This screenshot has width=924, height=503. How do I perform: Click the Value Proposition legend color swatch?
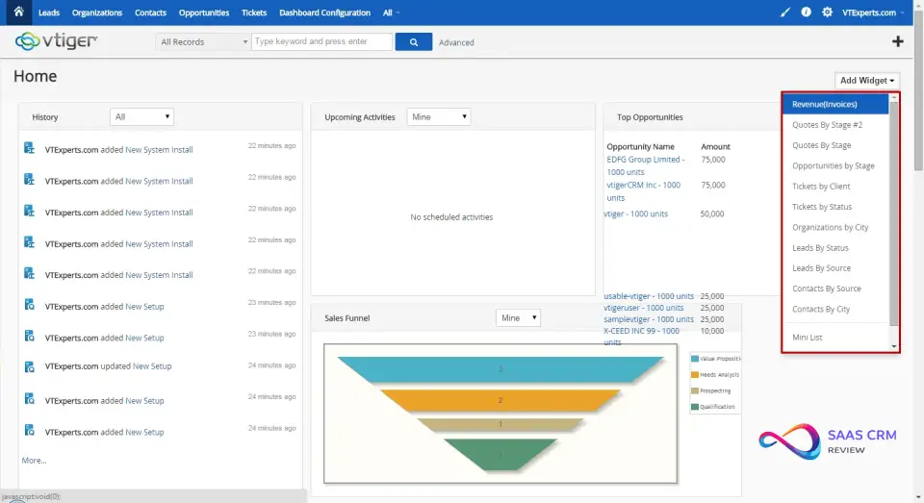coord(694,358)
